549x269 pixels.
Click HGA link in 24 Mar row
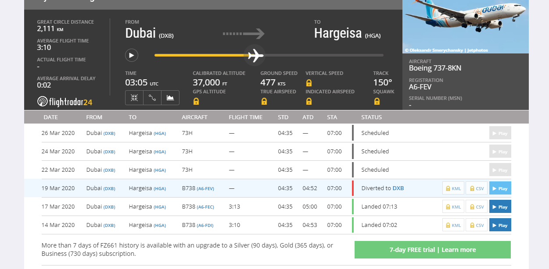(160, 152)
